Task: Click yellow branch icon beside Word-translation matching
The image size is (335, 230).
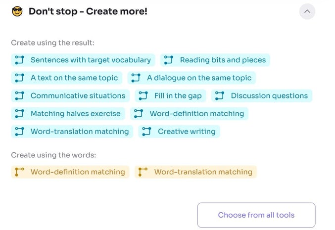Action: (x=143, y=172)
